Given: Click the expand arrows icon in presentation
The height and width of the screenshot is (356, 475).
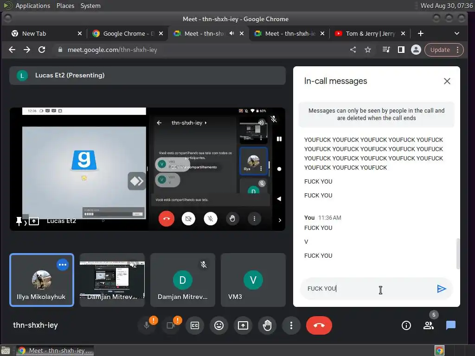Looking at the screenshot, I should point(137,181).
